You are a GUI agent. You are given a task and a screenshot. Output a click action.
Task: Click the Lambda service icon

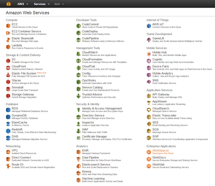(x=8, y=47)
